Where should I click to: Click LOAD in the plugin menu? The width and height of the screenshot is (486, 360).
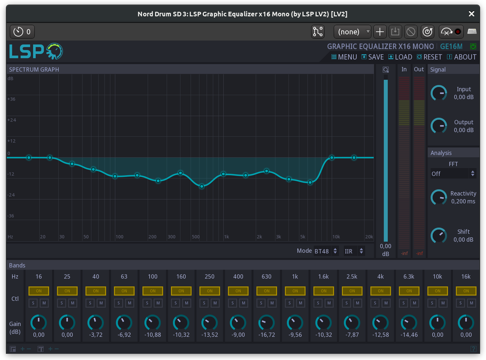tap(400, 57)
